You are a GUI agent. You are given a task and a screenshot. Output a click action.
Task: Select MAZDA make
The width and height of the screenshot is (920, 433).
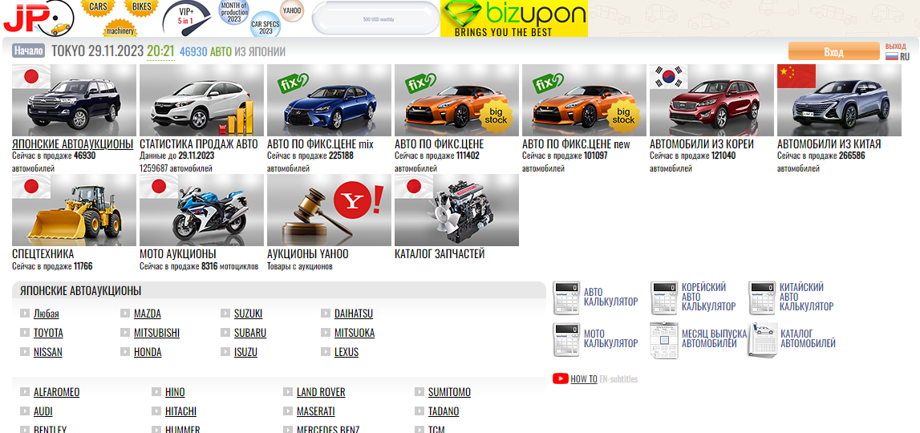coord(148,314)
